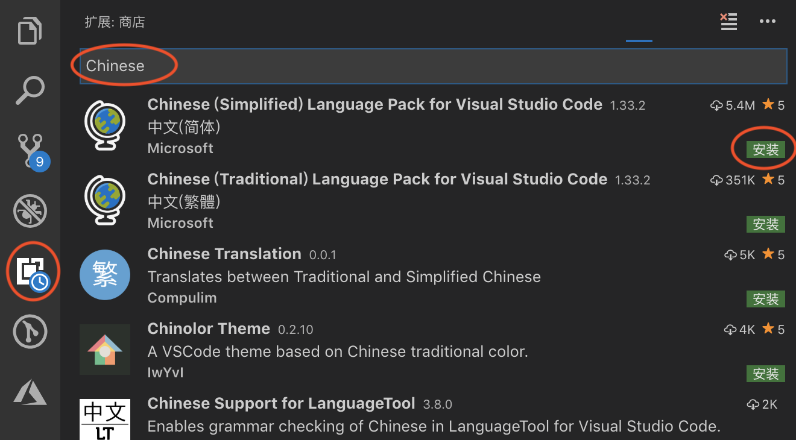Open Chinese Support for LanguageTool entry

(x=281, y=403)
